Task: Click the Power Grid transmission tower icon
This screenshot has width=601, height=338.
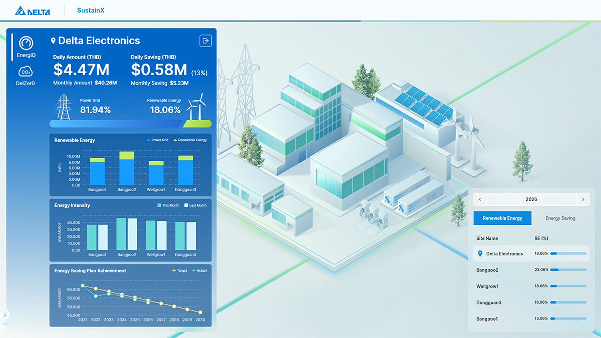Action: (63, 107)
